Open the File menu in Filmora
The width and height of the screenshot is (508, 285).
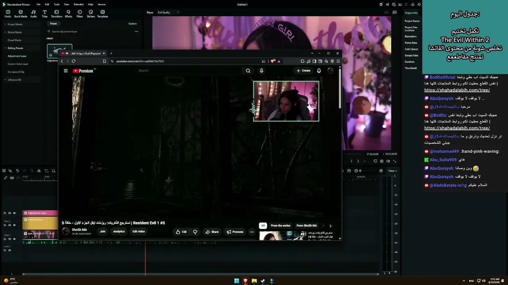coord(38,4)
